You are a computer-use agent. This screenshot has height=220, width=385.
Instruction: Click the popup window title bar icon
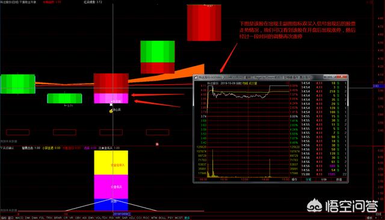[x=196, y=78]
